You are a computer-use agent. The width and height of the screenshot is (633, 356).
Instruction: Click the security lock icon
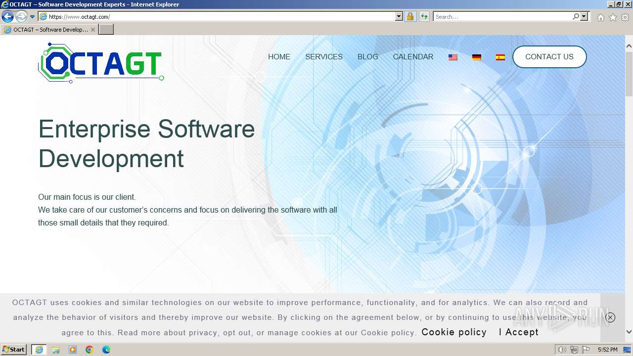pyautogui.click(x=410, y=16)
